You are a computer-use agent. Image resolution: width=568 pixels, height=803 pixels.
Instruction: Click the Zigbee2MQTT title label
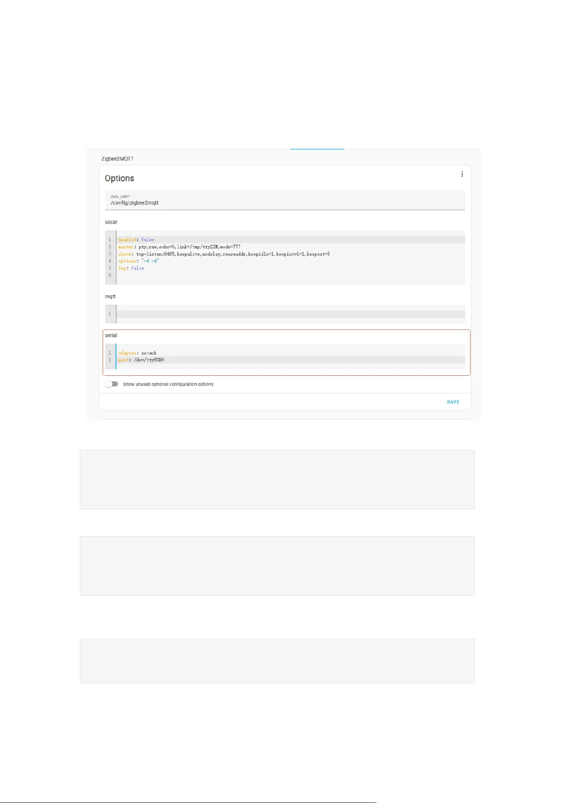118,159
